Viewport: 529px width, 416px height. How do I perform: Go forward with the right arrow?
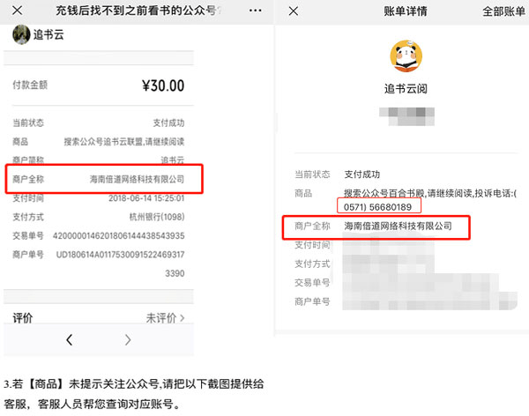pyautogui.click(x=128, y=339)
